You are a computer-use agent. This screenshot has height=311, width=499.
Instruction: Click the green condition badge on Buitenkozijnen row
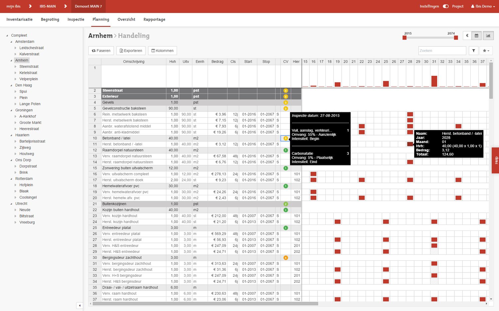pyautogui.click(x=285, y=204)
